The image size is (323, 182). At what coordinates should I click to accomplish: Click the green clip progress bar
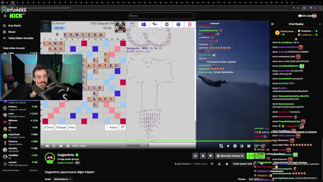point(155,141)
